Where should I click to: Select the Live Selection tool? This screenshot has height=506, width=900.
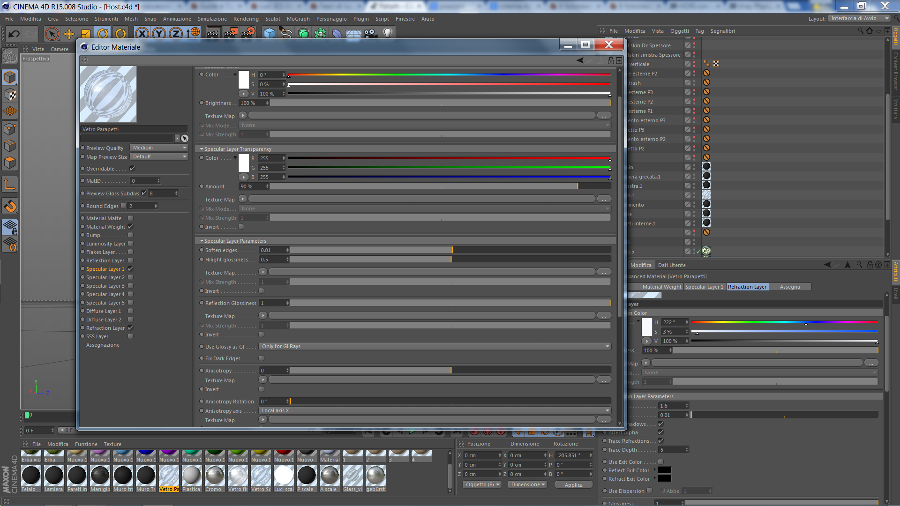(x=52, y=33)
